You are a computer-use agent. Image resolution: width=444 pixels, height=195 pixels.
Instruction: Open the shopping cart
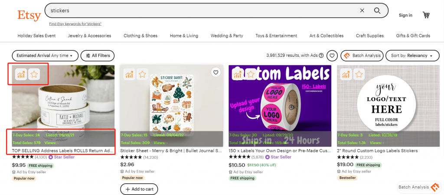(426, 15)
